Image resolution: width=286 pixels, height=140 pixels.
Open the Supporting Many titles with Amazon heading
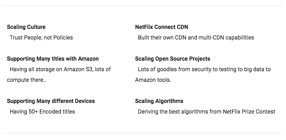point(53,59)
